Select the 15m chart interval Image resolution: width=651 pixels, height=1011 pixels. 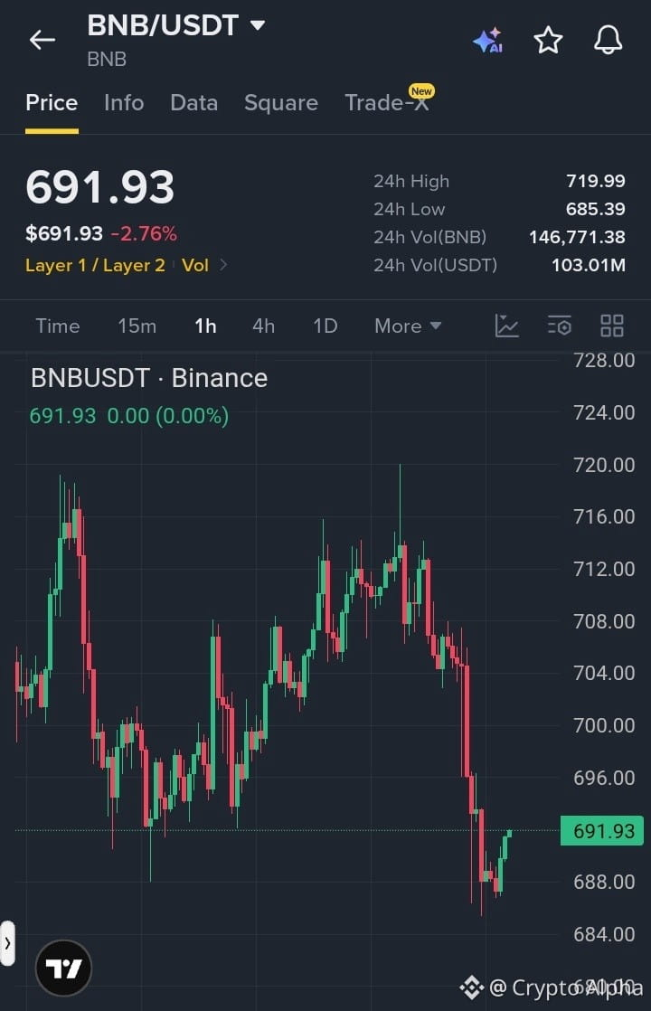pyautogui.click(x=137, y=326)
